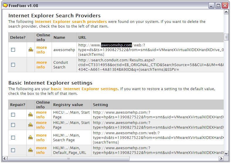Check the delete box for Conduit Search
This screenshot has height=163, width=231.
point(13,65)
